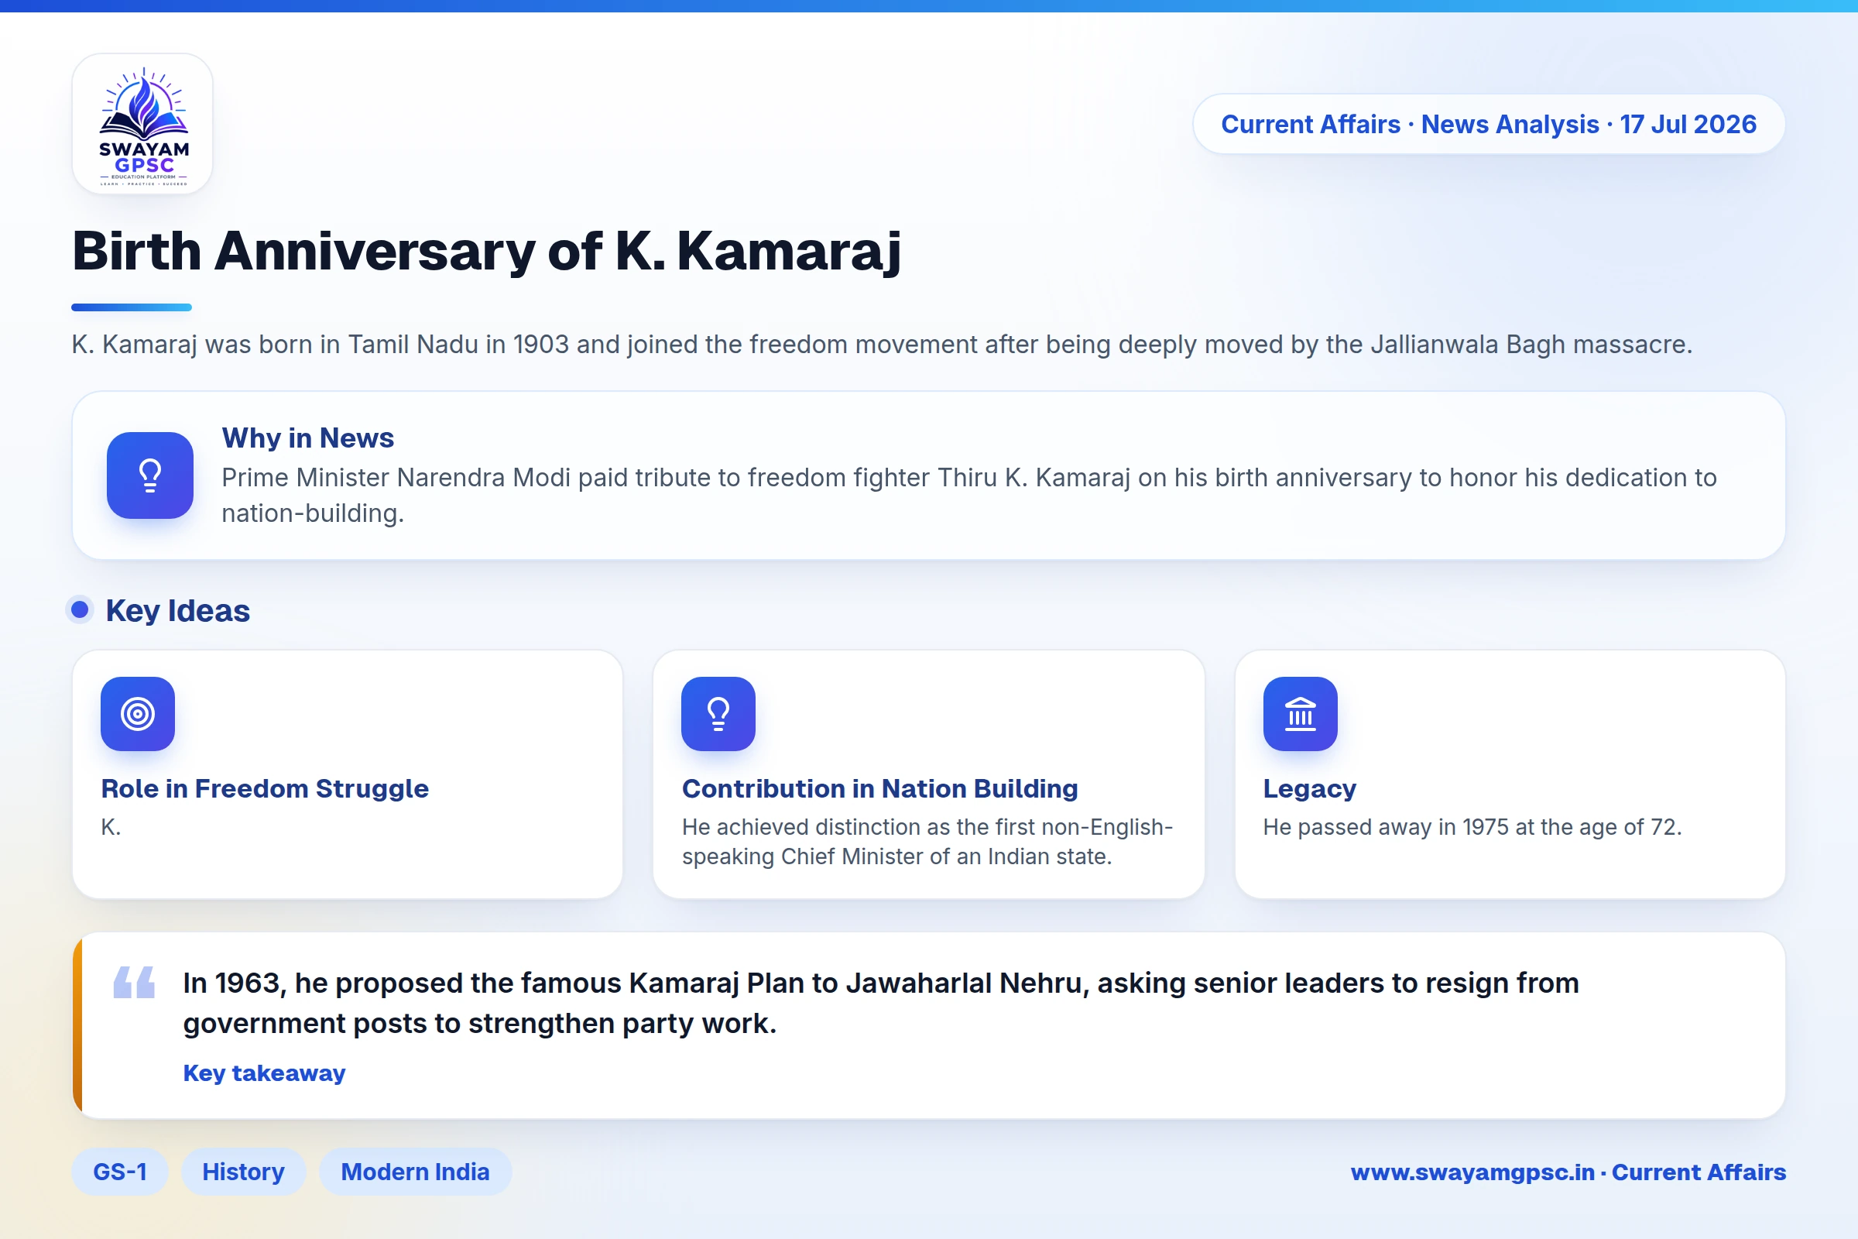Click the lightbulb icon above Contribution in Nation Building
Image resolution: width=1858 pixels, height=1239 pixels.
coord(718,713)
